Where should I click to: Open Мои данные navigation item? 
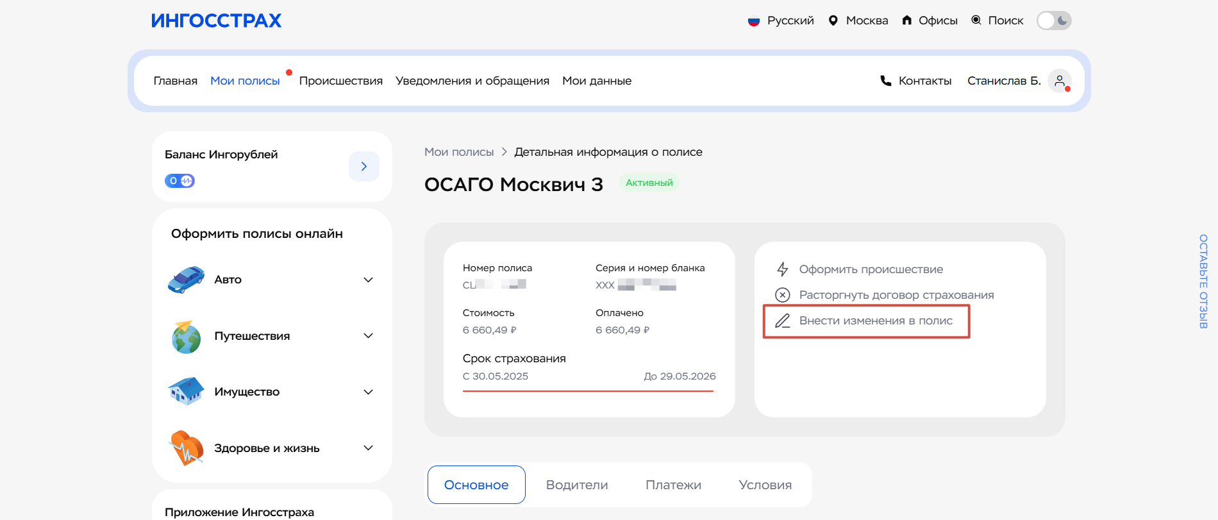tap(597, 81)
